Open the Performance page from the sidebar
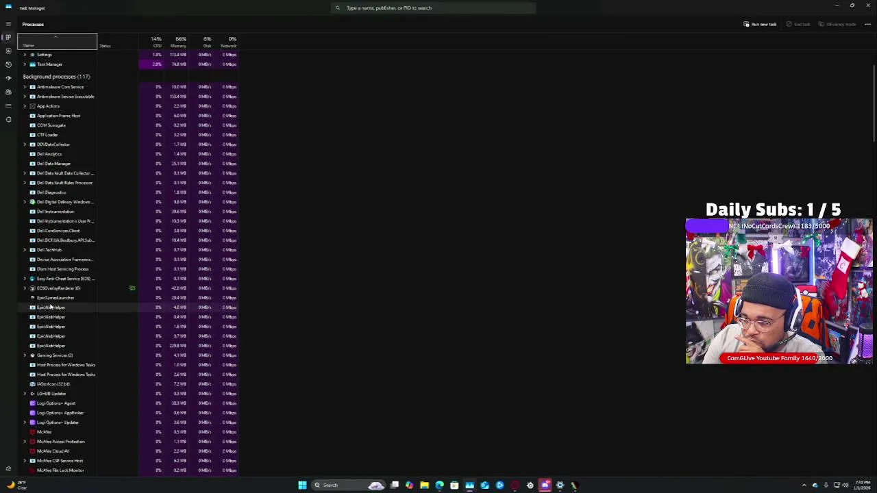 [x=8, y=51]
